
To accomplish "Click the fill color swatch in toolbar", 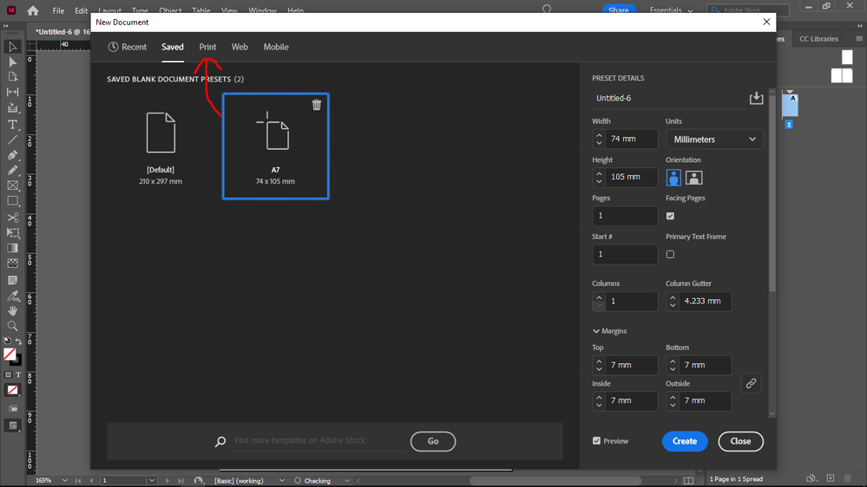I will pos(10,354).
